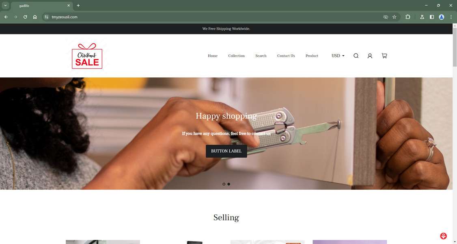Viewport: 457px width, 244px height.
Task: Bookmark this page with the star icon
Action: pos(394,17)
